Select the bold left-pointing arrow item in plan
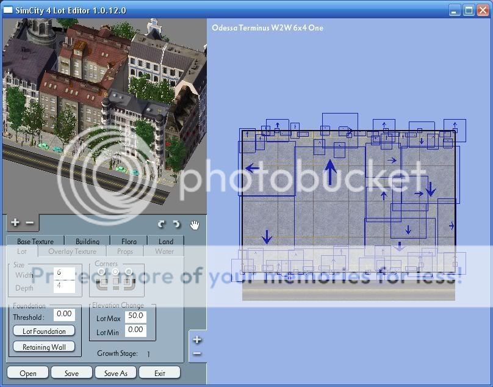 [x=252, y=168]
